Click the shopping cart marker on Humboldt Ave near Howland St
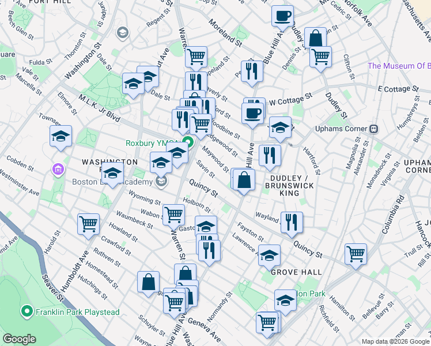 coord(89,224)
